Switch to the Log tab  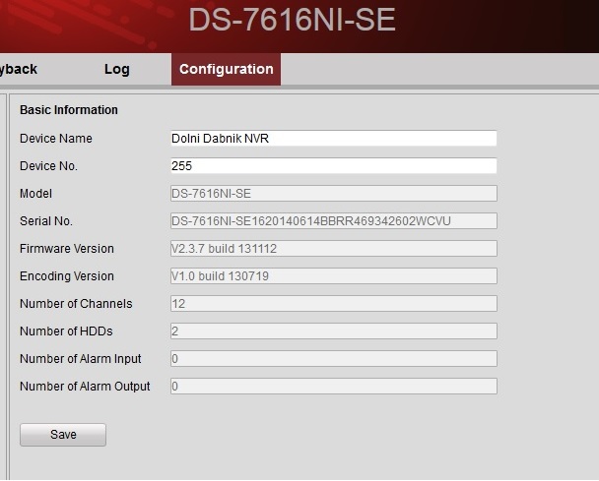pyautogui.click(x=117, y=69)
